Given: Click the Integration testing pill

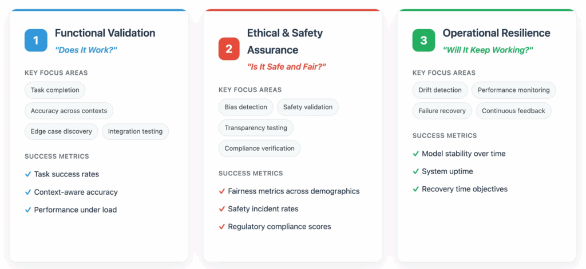Looking at the screenshot, I should 135,131.
